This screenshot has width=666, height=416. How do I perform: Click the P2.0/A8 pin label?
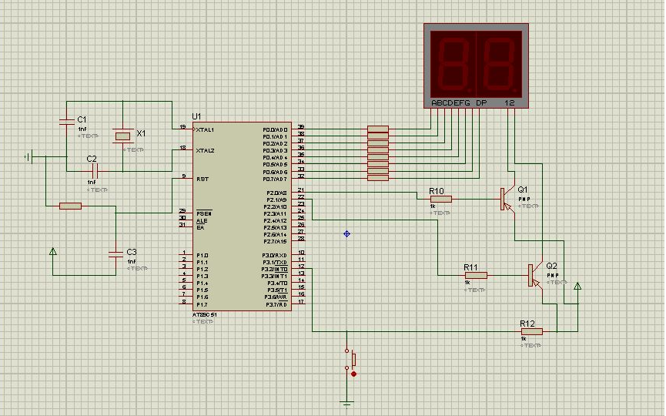coord(276,193)
